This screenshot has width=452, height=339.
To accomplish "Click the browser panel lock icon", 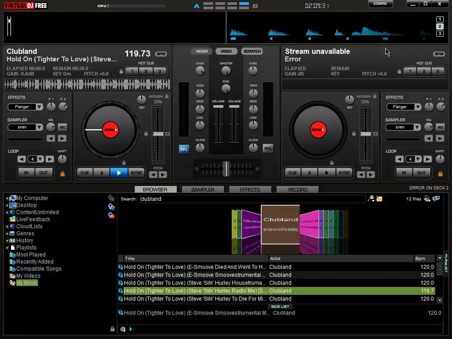I will pos(113,329).
